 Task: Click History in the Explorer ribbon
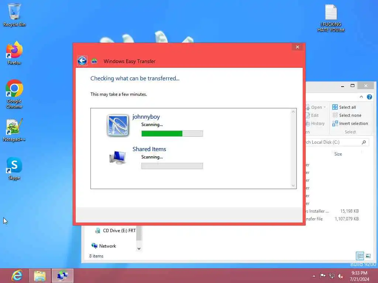point(315,123)
